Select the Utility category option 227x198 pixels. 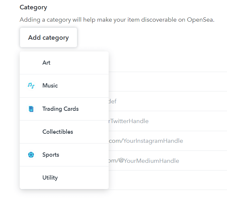point(50,178)
